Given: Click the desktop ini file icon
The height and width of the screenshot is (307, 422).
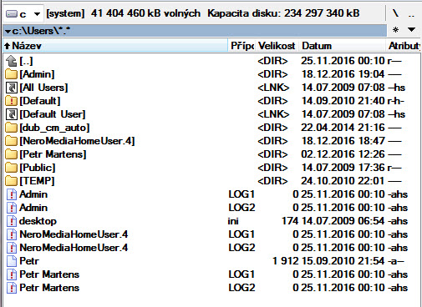Looking at the screenshot, I should pos(12,221).
